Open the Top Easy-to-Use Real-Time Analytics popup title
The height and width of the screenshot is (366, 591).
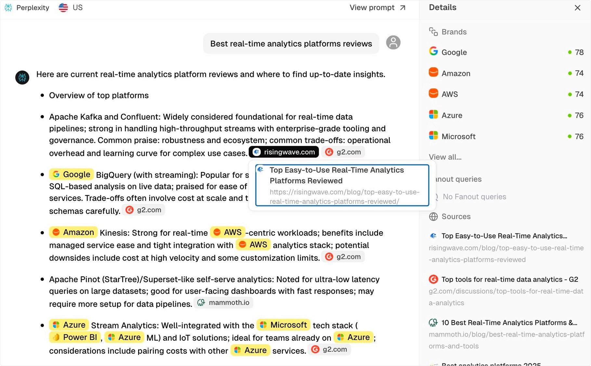pyautogui.click(x=337, y=175)
